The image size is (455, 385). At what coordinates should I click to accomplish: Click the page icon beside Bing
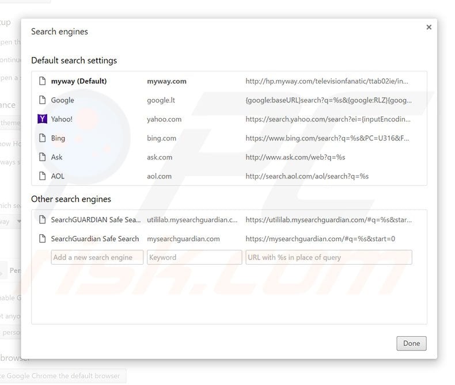43,138
